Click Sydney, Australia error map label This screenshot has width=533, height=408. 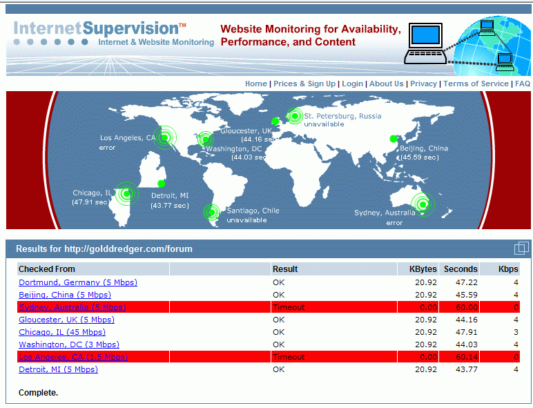point(385,217)
